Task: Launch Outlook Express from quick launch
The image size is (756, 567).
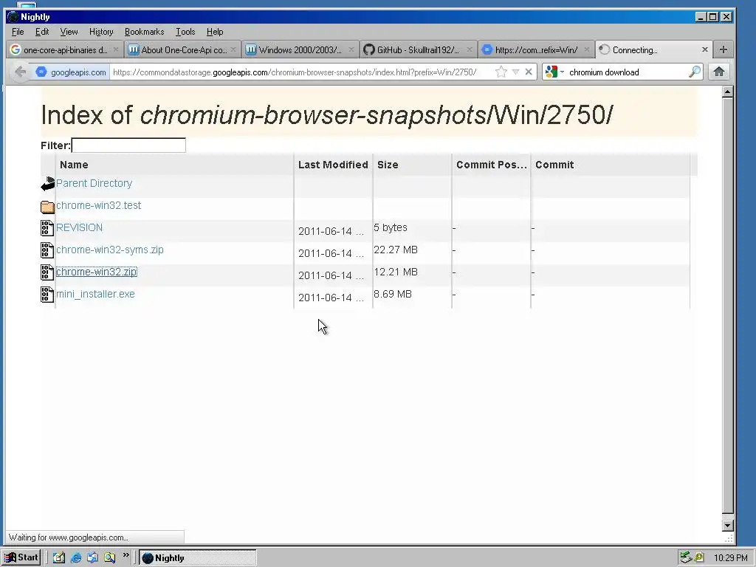Action: (x=92, y=558)
